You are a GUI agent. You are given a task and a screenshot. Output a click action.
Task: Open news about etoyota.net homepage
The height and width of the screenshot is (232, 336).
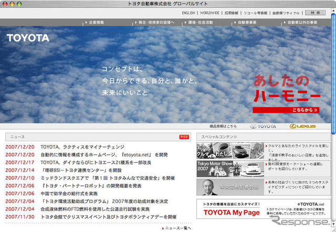click(104, 155)
